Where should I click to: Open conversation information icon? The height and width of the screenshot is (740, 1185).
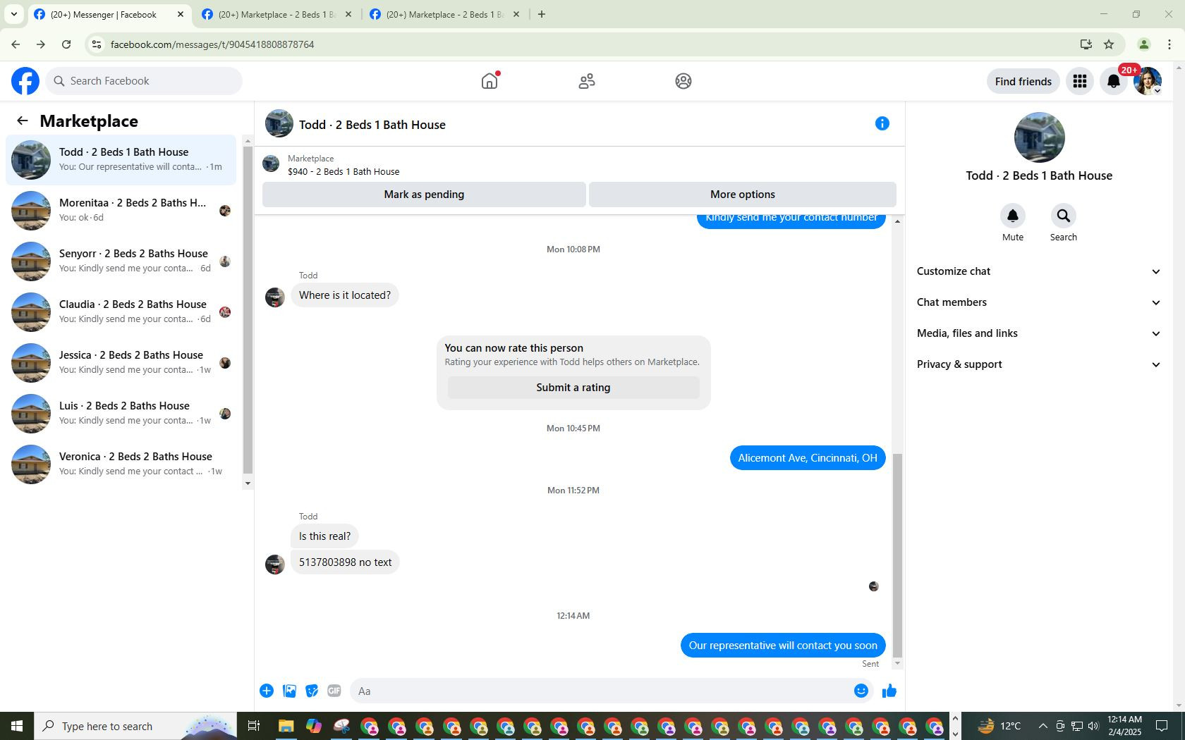pyautogui.click(x=882, y=124)
